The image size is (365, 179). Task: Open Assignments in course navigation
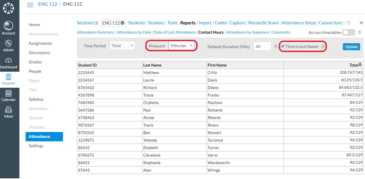coord(40,43)
